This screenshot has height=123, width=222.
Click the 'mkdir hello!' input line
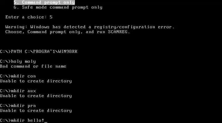click(x=23, y=120)
